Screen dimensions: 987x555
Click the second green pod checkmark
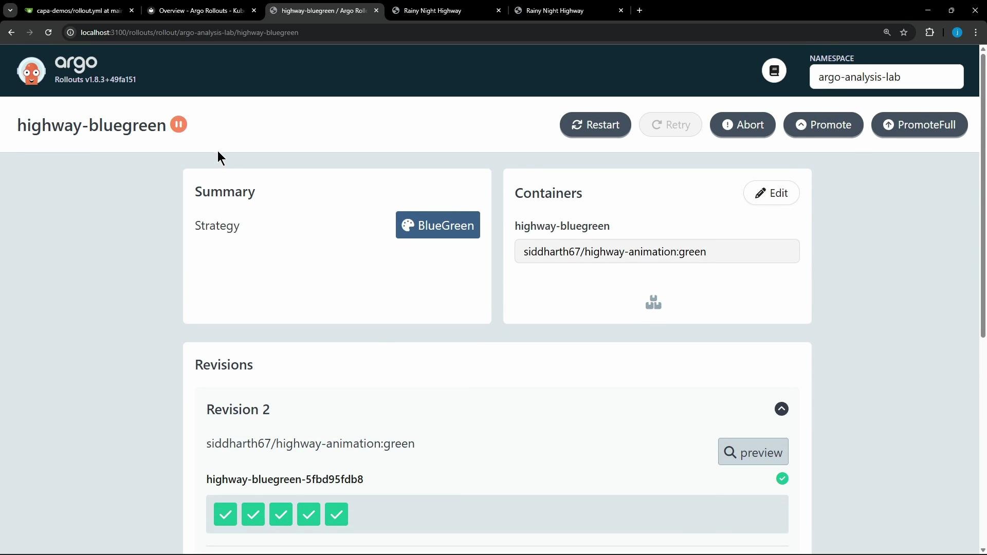point(253,514)
